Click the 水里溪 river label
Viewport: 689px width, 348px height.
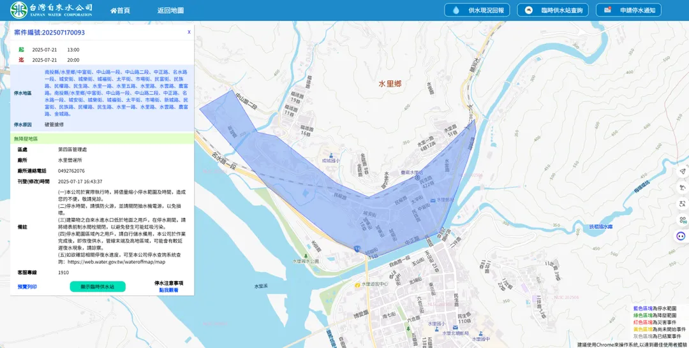[x=261, y=286]
